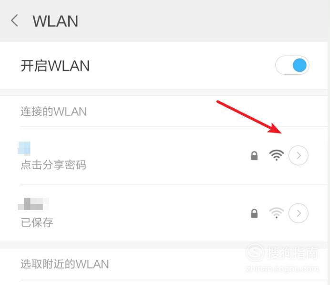Screen dimensions: 330x285
Task: Tap the lock icon of saved network
Action: 254,214
